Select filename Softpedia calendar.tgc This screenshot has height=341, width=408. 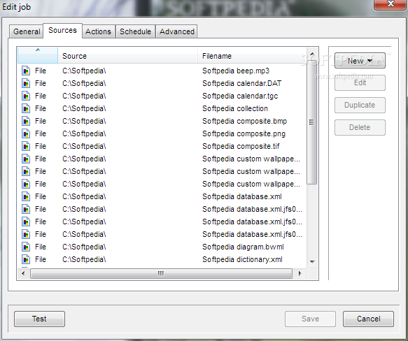coord(240,96)
